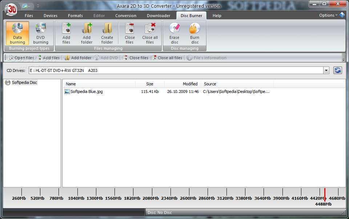
Task: Click the 260Mb mark on capacity ruler
Action: tap(19, 198)
